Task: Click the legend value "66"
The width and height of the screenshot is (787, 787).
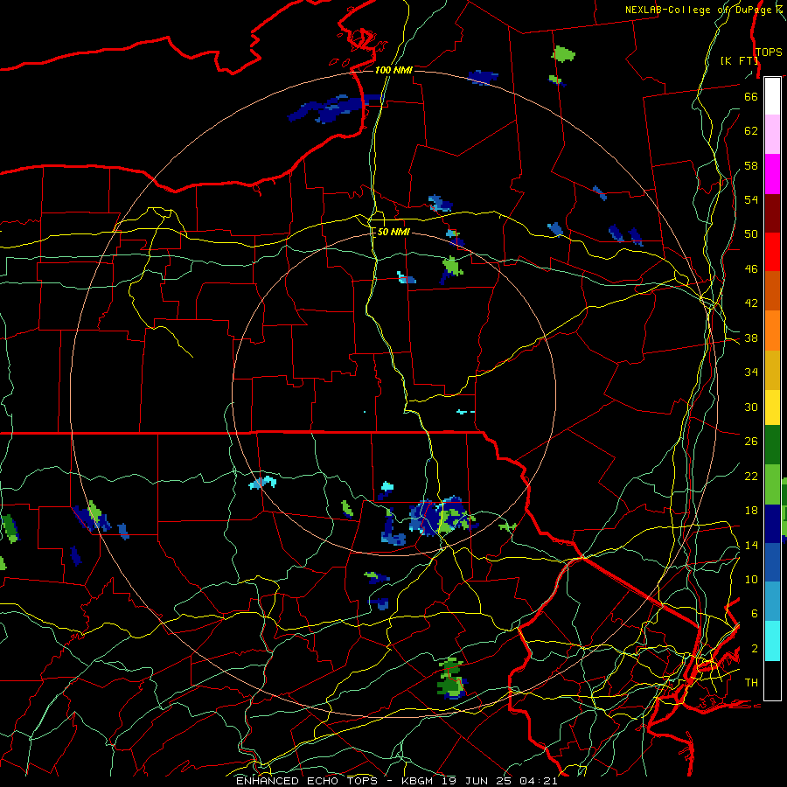Action: click(751, 96)
